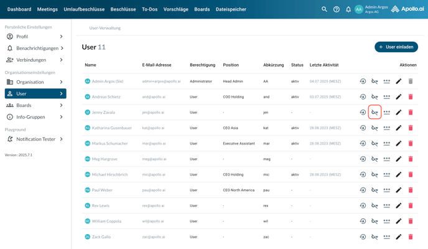Click the User einladen button
The width and height of the screenshot is (428, 249).
pyautogui.click(x=396, y=47)
